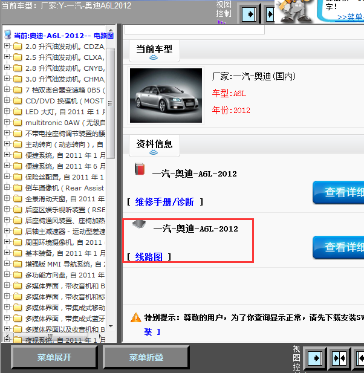364x373 pixels.
Task: Click the top right-arrow view control icon
Action: (249, 15)
